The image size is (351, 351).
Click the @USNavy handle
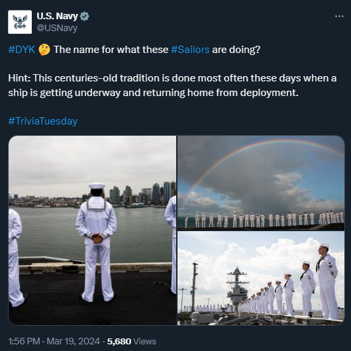tap(57, 28)
